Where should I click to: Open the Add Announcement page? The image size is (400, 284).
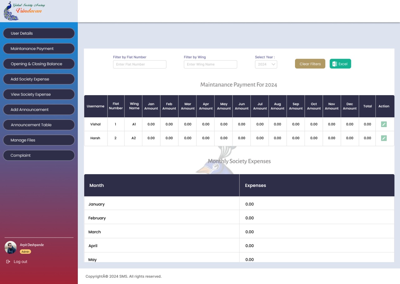(x=39, y=110)
